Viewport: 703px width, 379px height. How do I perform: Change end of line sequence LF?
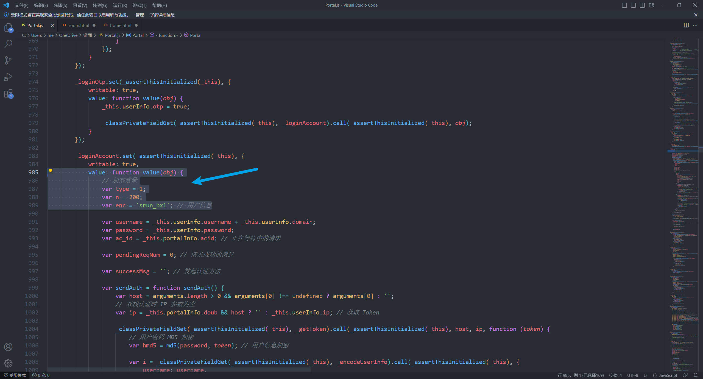pyautogui.click(x=646, y=375)
